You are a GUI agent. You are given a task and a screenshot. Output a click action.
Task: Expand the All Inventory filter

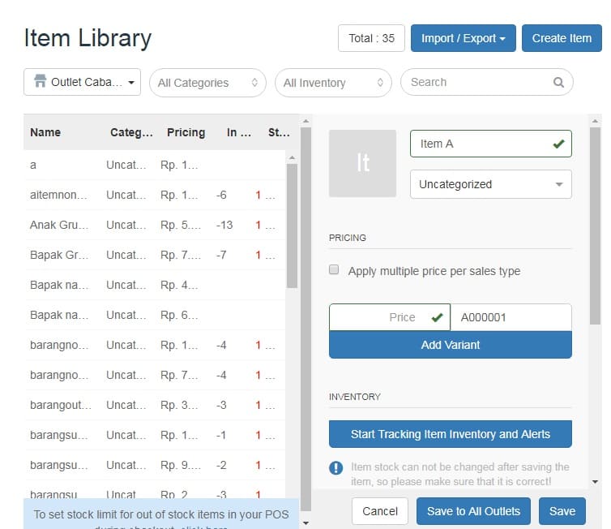(333, 83)
